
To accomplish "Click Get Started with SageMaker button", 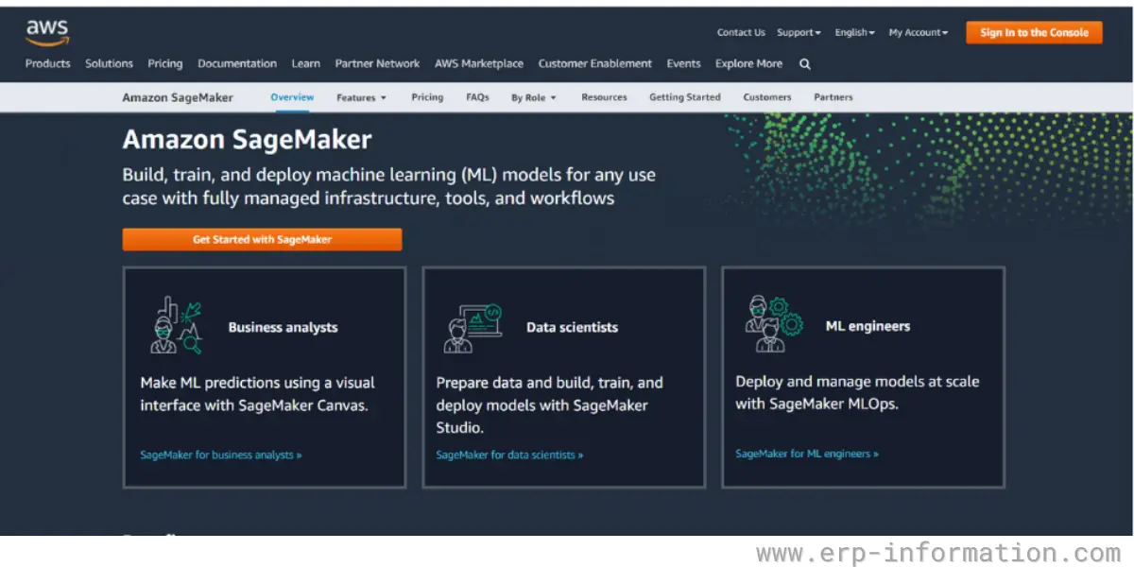I will (x=262, y=239).
